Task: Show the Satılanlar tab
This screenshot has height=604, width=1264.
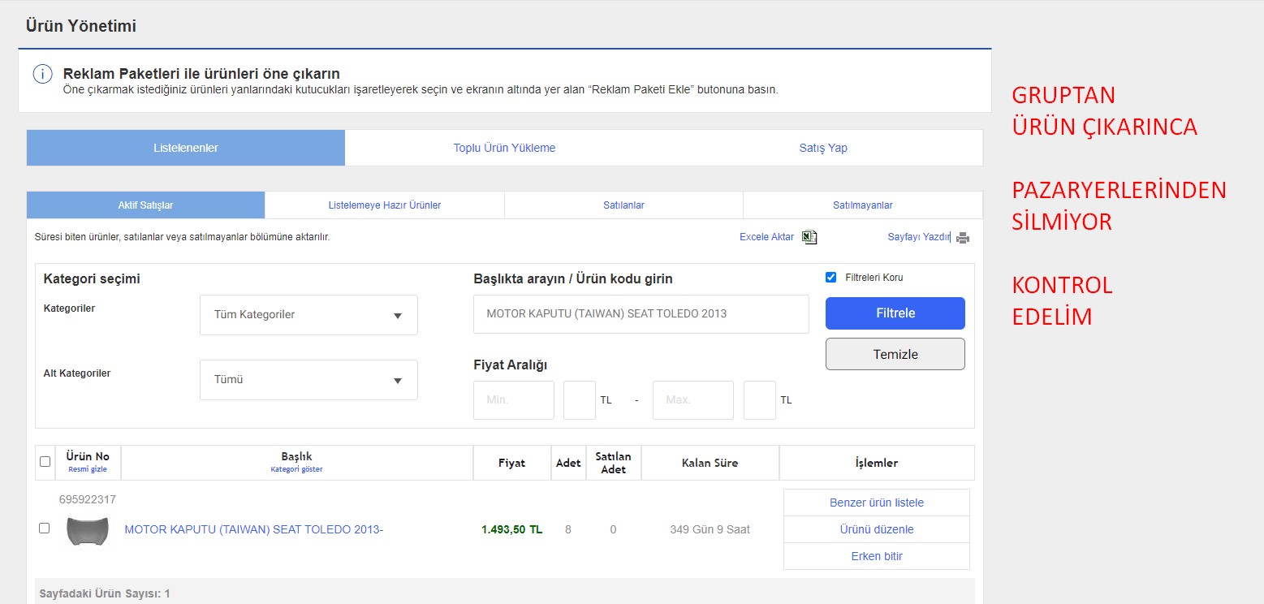Action: [x=623, y=205]
